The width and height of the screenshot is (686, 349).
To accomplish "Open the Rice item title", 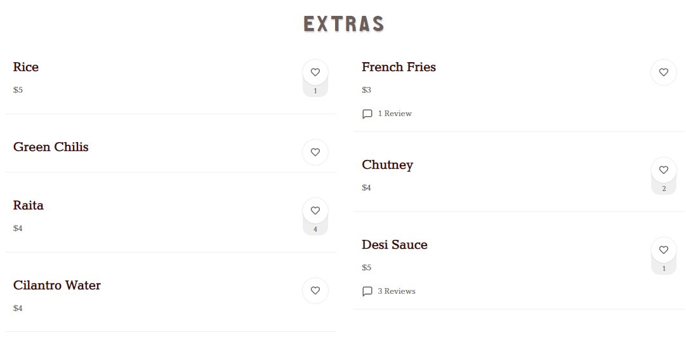I will (x=26, y=67).
